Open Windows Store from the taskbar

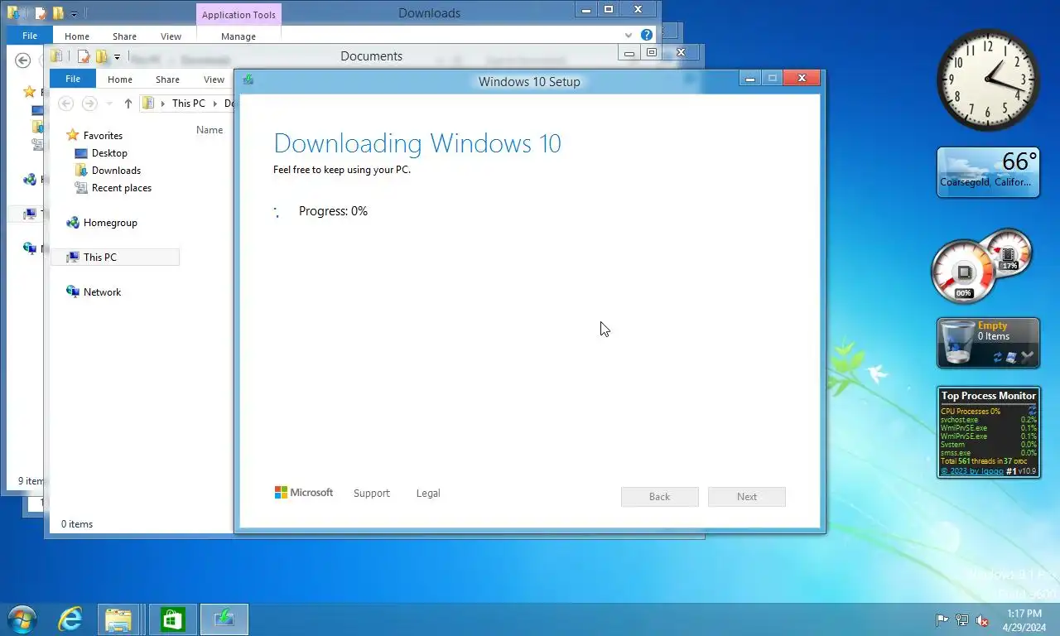point(172,619)
